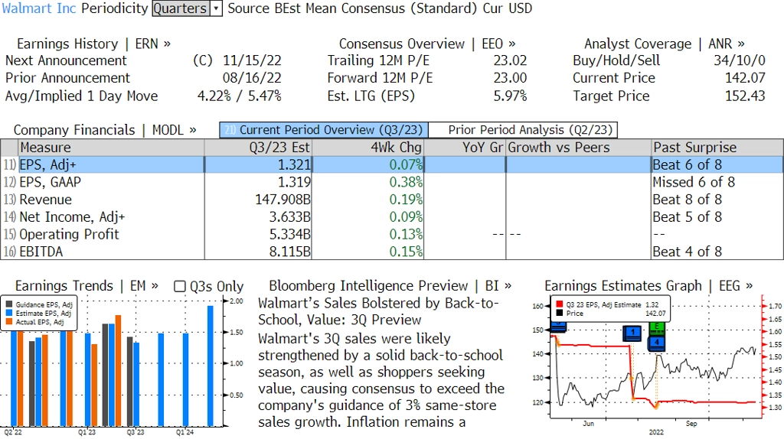Click the Measure column header
This screenshot has width=784, height=439.
click(111, 148)
